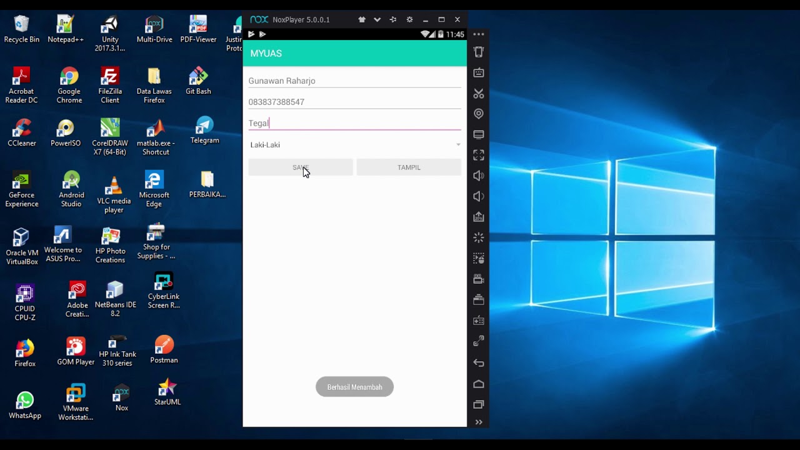Click the volume down speaker icon
Viewport: 800px width, 450px height.
pos(479,196)
